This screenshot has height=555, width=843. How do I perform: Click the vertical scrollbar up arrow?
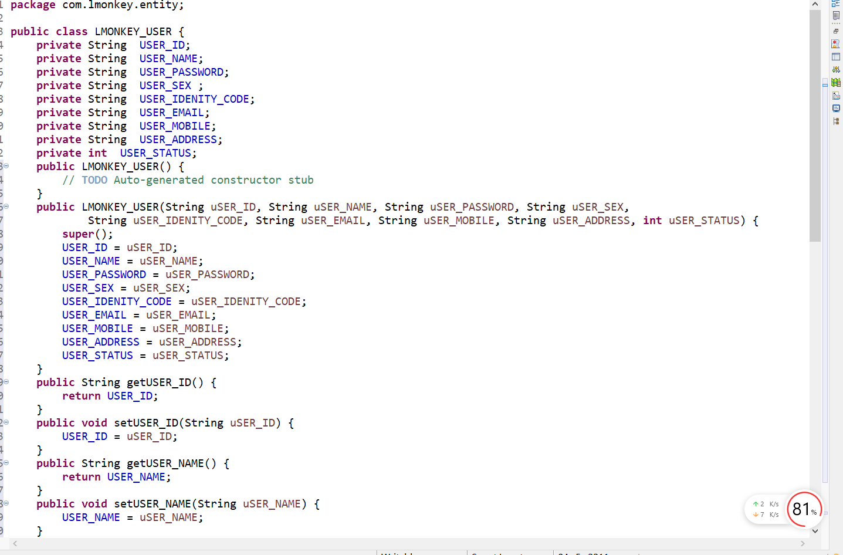tap(815, 4)
